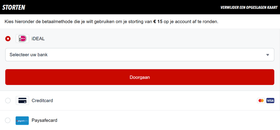
Task: Choose the Creditcard radio button
Action: pos(8,101)
